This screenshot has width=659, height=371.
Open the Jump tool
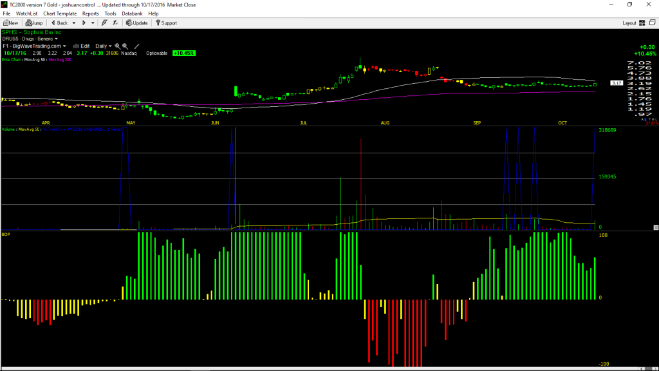click(34, 23)
